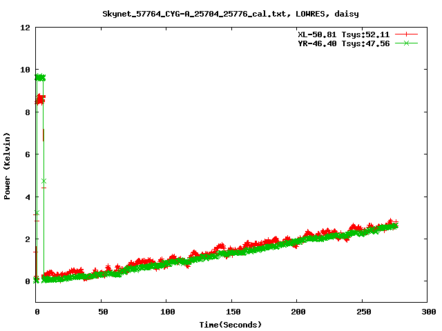Click the y-axis tick label 2

[28, 239]
